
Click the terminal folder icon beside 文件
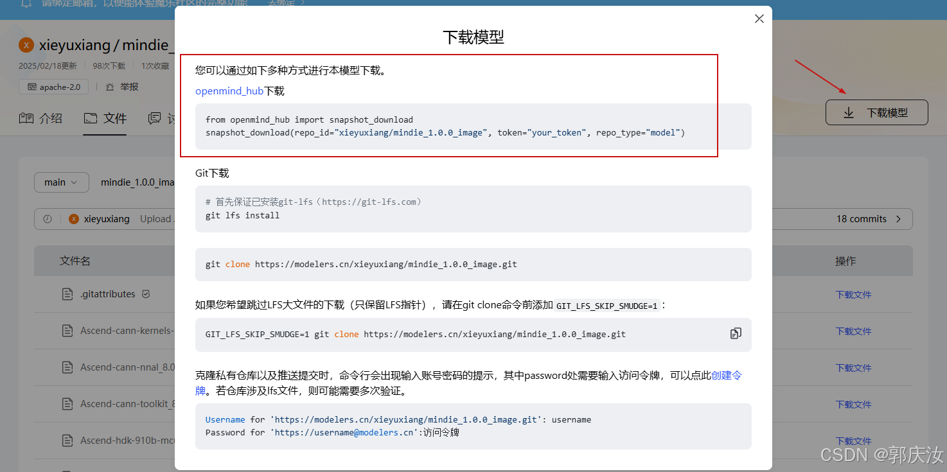coord(90,118)
